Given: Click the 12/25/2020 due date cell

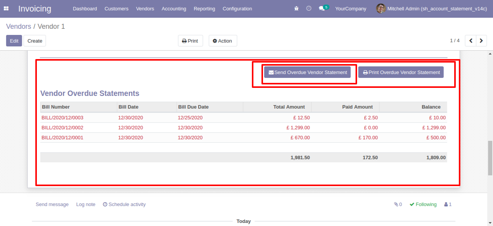Looking at the screenshot, I should point(190,118).
